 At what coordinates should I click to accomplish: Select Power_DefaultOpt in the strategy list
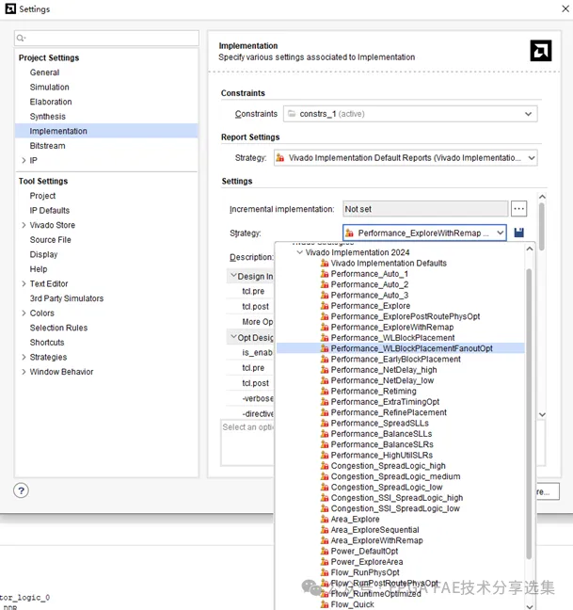[364, 551]
